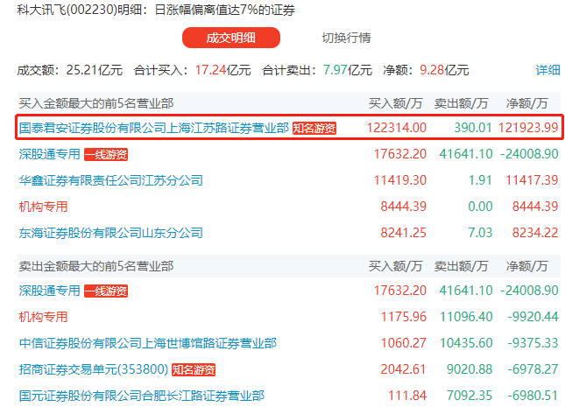
Task: Select net amount 8234.22
Action: (x=535, y=233)
